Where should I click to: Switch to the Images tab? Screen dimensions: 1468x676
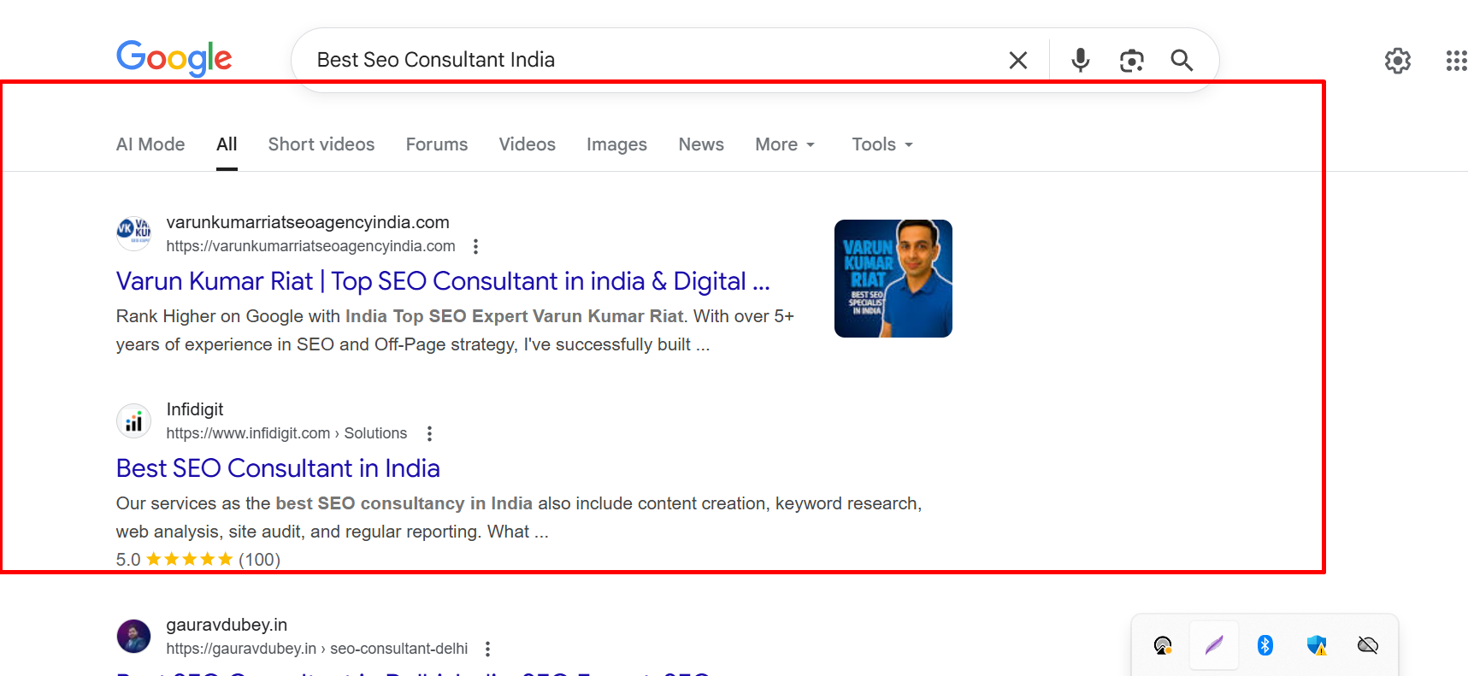coord(616,144)
